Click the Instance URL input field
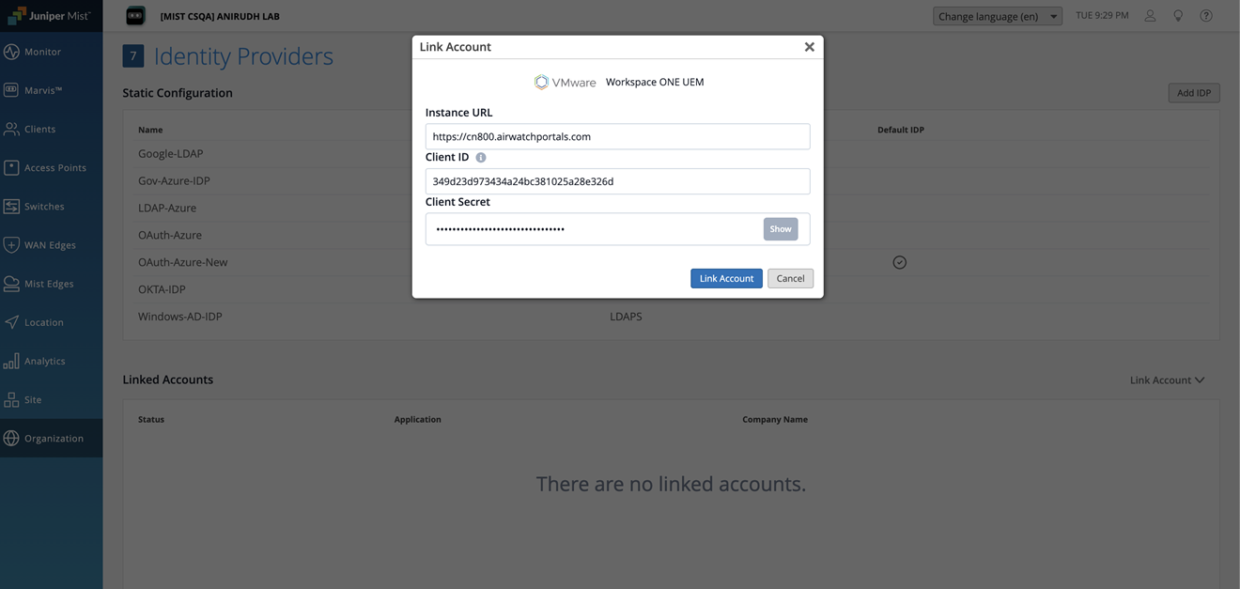 (617, 136)
